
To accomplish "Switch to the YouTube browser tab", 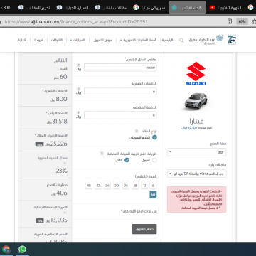I will (226, 8).
